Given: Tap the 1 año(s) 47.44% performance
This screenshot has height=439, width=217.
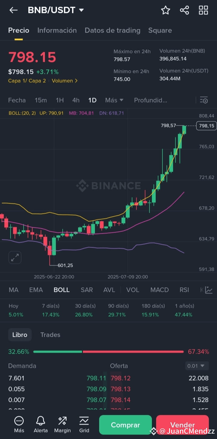Looking at the screenshot, I should 184,310.
